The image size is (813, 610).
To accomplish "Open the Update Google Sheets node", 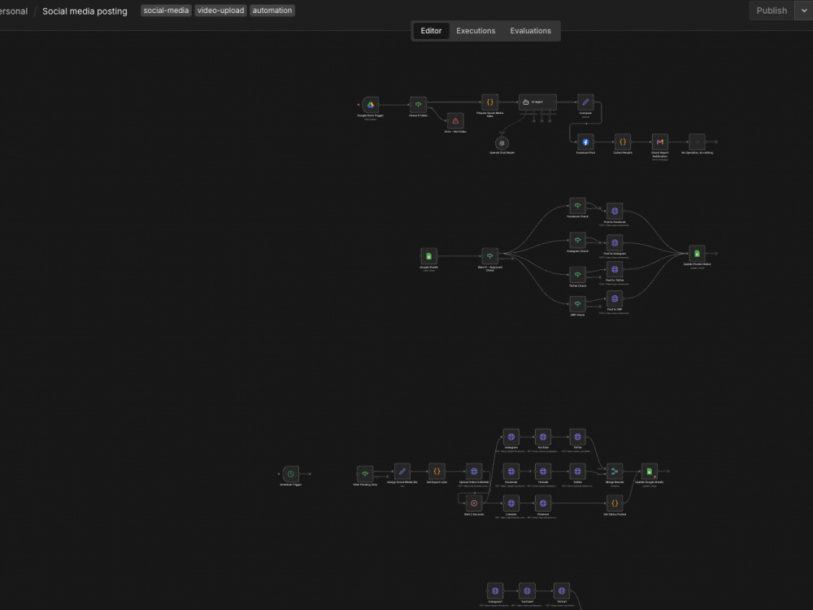I will tap(649, 472).
